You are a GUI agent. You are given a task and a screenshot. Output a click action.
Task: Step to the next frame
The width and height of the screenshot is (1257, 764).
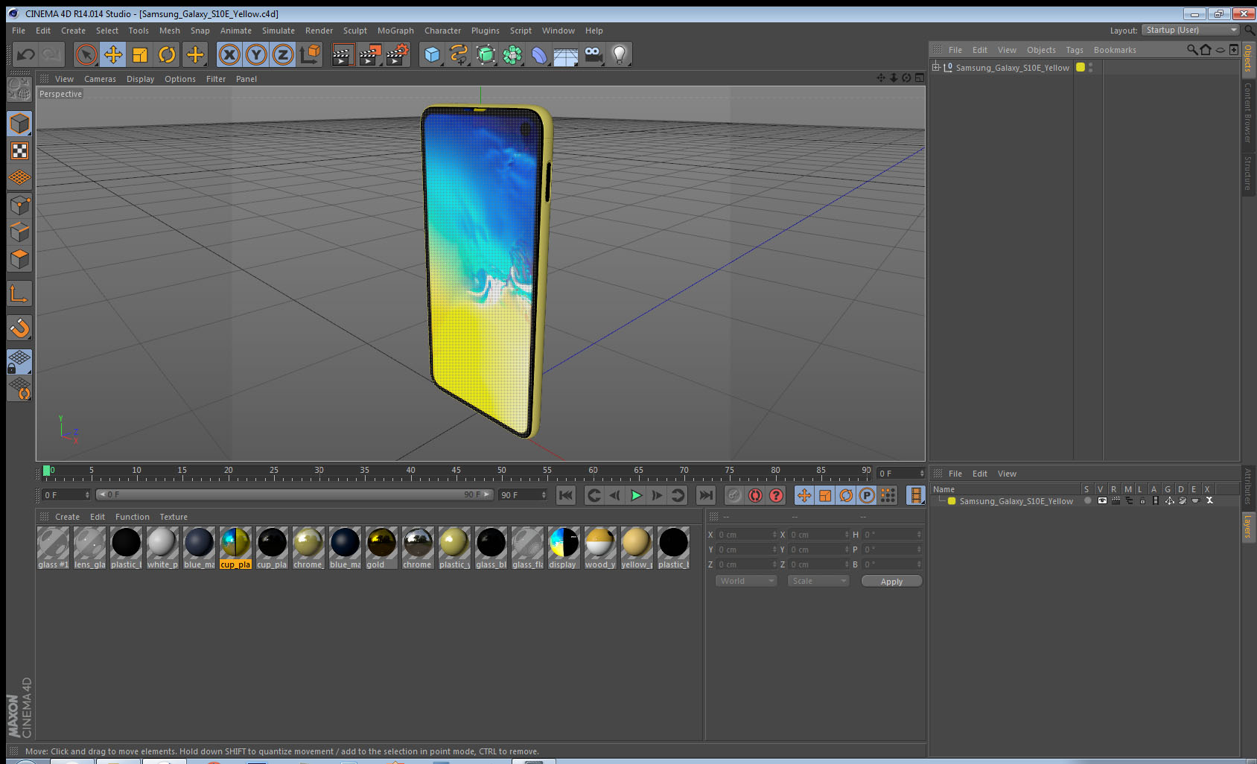pos(657,495)
